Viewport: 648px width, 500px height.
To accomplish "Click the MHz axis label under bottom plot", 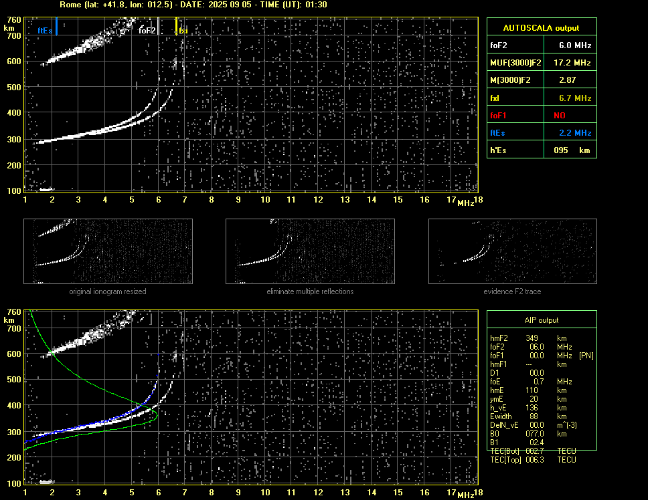I will 465,495.
